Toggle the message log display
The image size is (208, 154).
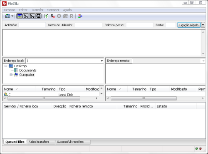pyautogui.click(x=20, y=16)
